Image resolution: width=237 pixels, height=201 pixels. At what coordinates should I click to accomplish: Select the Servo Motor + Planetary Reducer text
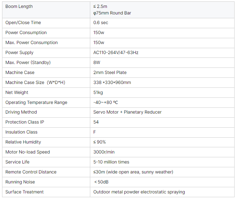click(x=127, y=112)
